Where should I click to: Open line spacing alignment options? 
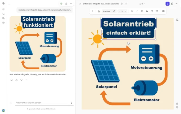157,11
